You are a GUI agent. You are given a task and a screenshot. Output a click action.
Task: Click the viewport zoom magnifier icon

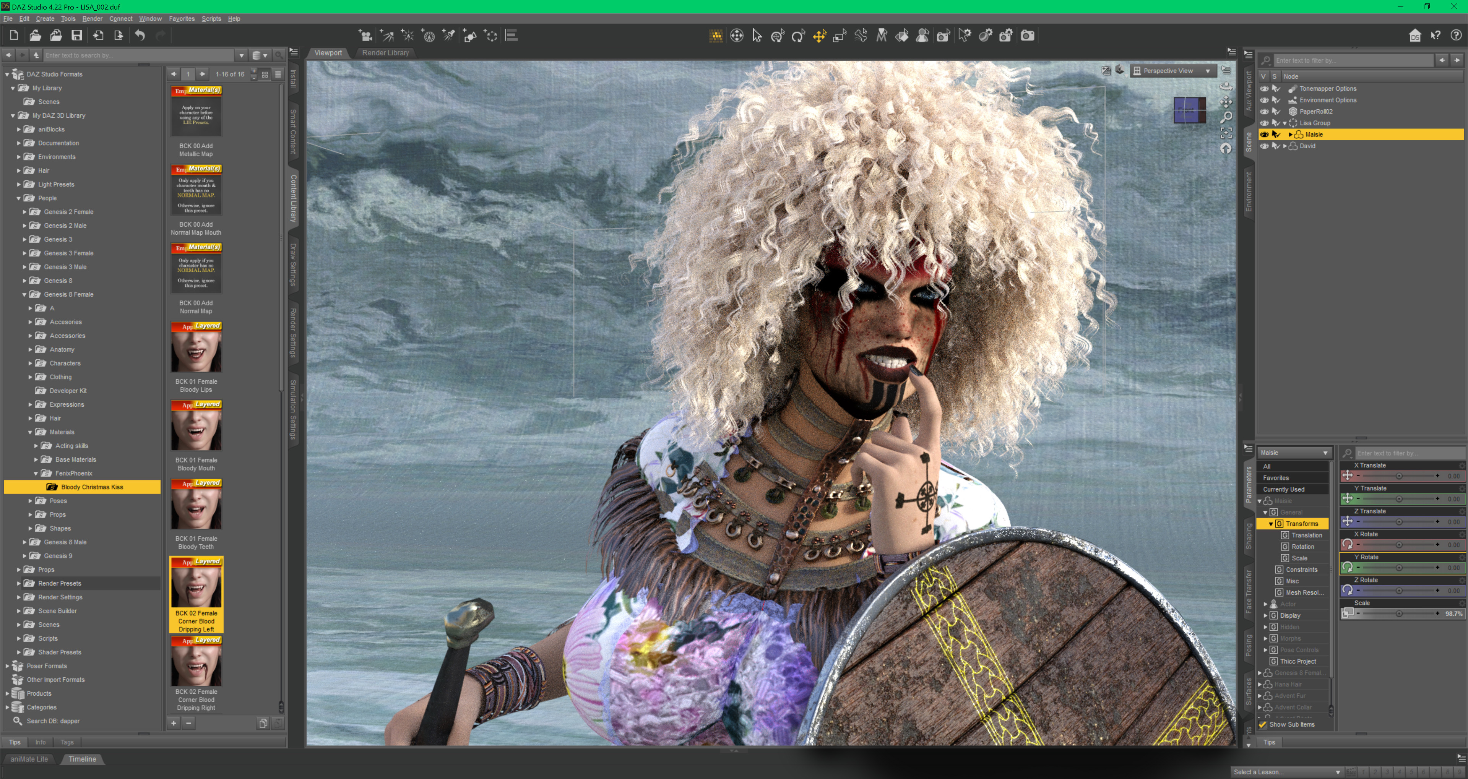point(1226,117)
